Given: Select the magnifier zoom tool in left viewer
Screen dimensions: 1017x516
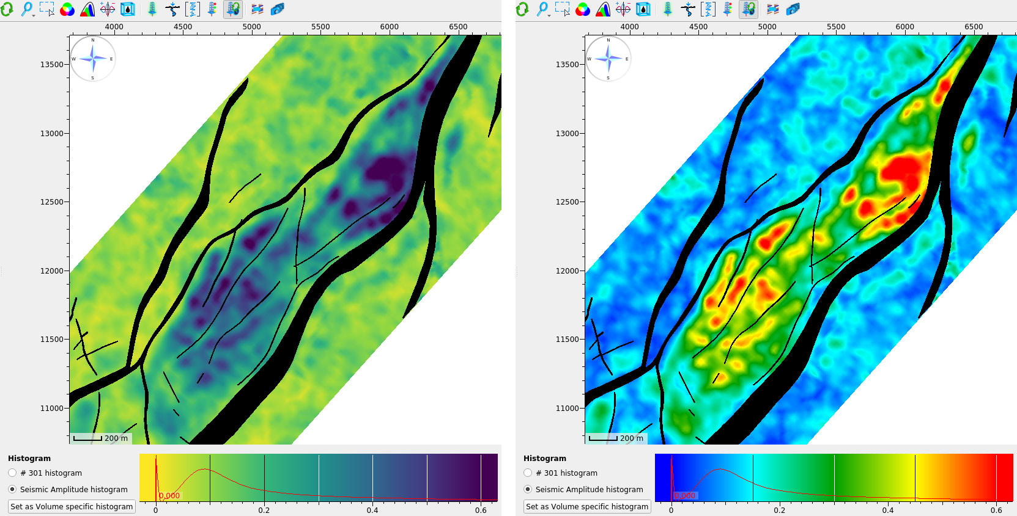Looking at the screenshot, I should [x=26, y=9].
